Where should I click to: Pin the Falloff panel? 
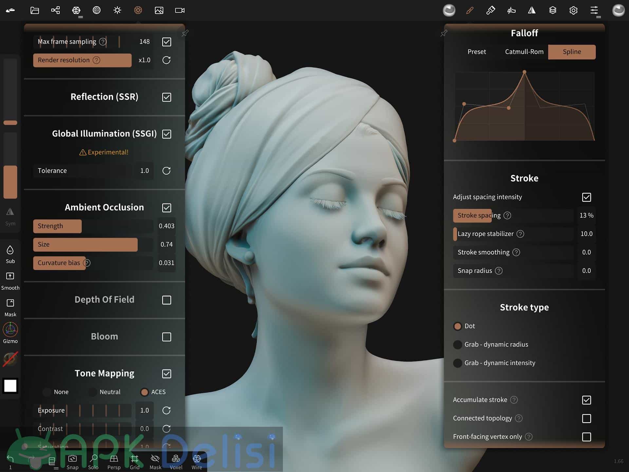coord(444,33)
